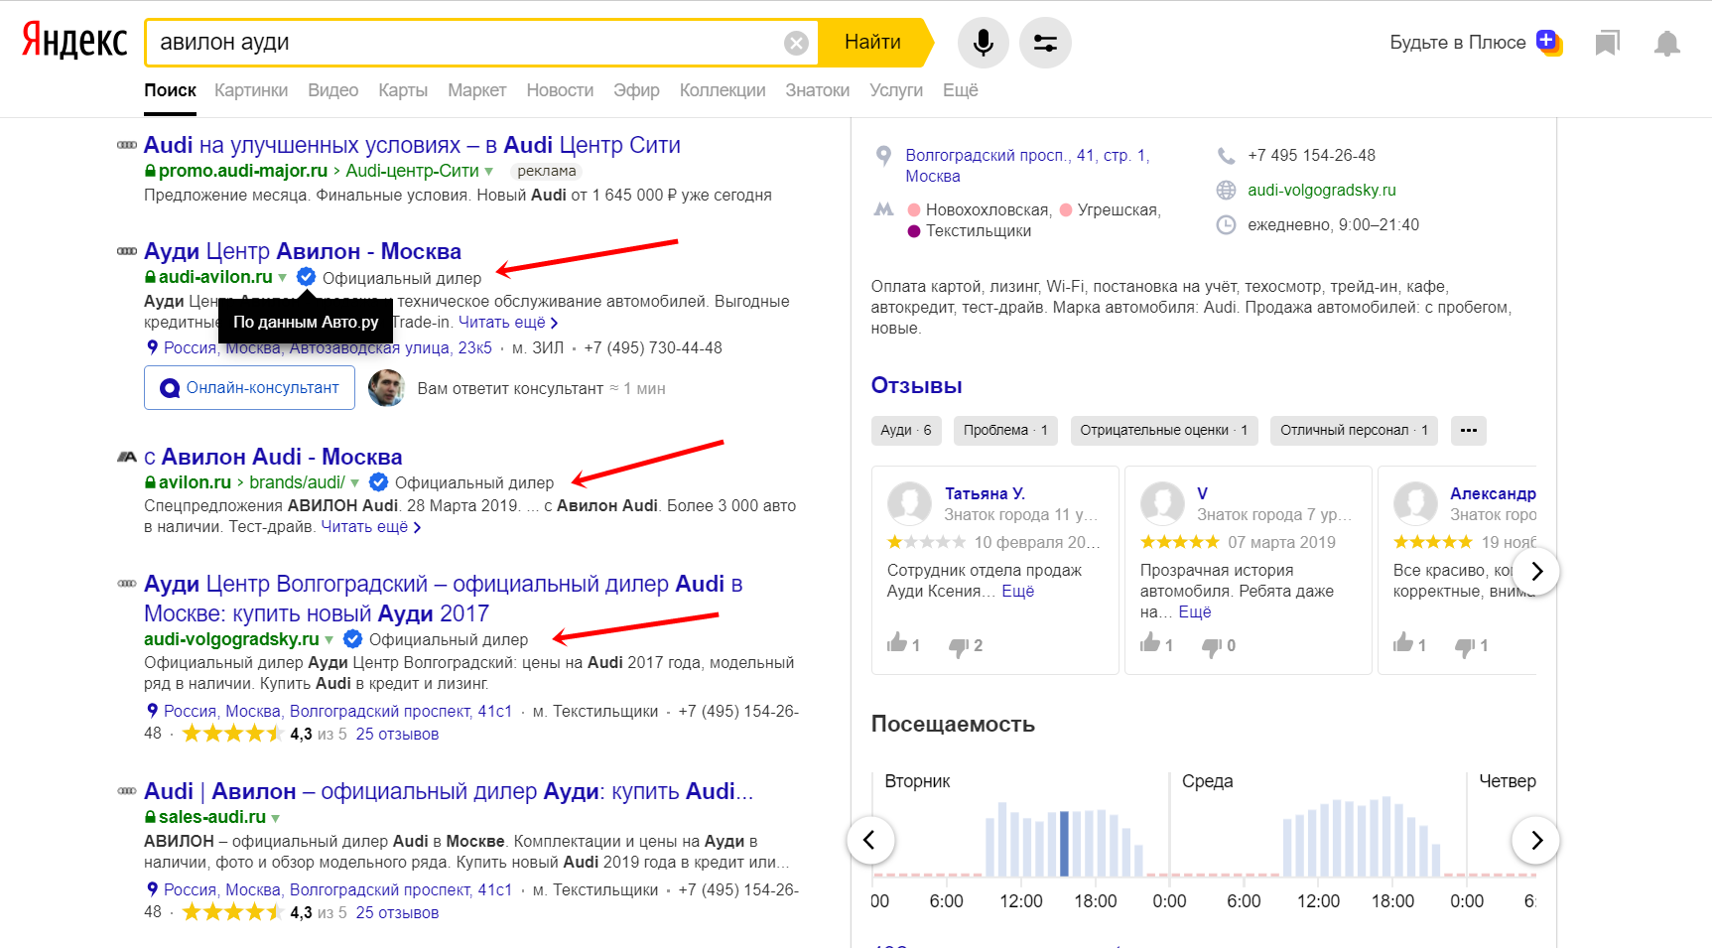Toggle the Проблема review filter chip
Screen dimensions: 1712x948
pos(1004,430)
